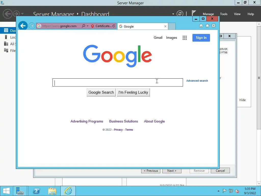Screen dimensions: 261x196
Task: Open Images link
Action: (172, 38)
